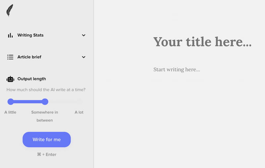This screenshot has height=168, width=265.
Task: Expand the Article brief chevron
Action: point(83,57)
